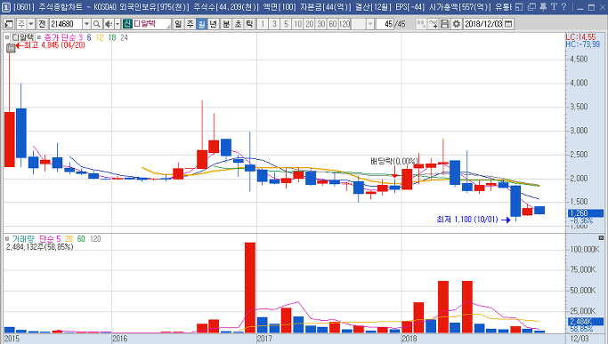Click grid icon beside 최고 4,845 label
Screen dimensions: 608x344
tap(11, 48)
